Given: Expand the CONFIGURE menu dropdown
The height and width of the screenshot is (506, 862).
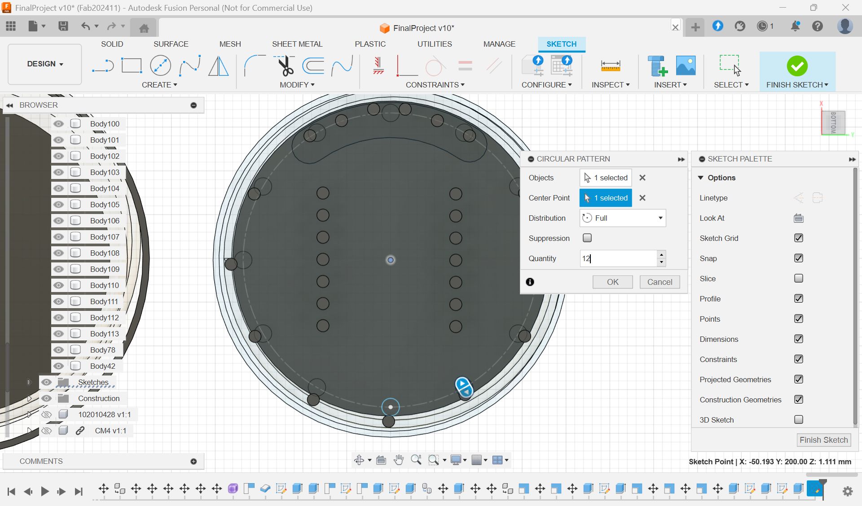Looking at the screenshot, I should coord(546,85).
